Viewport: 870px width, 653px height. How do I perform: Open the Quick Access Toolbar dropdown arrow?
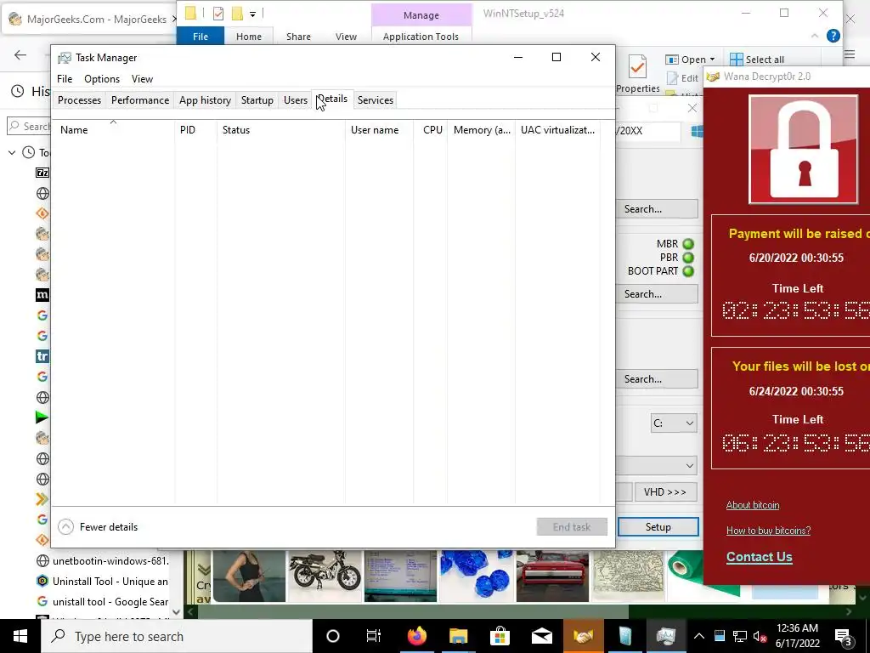(252, 14)
